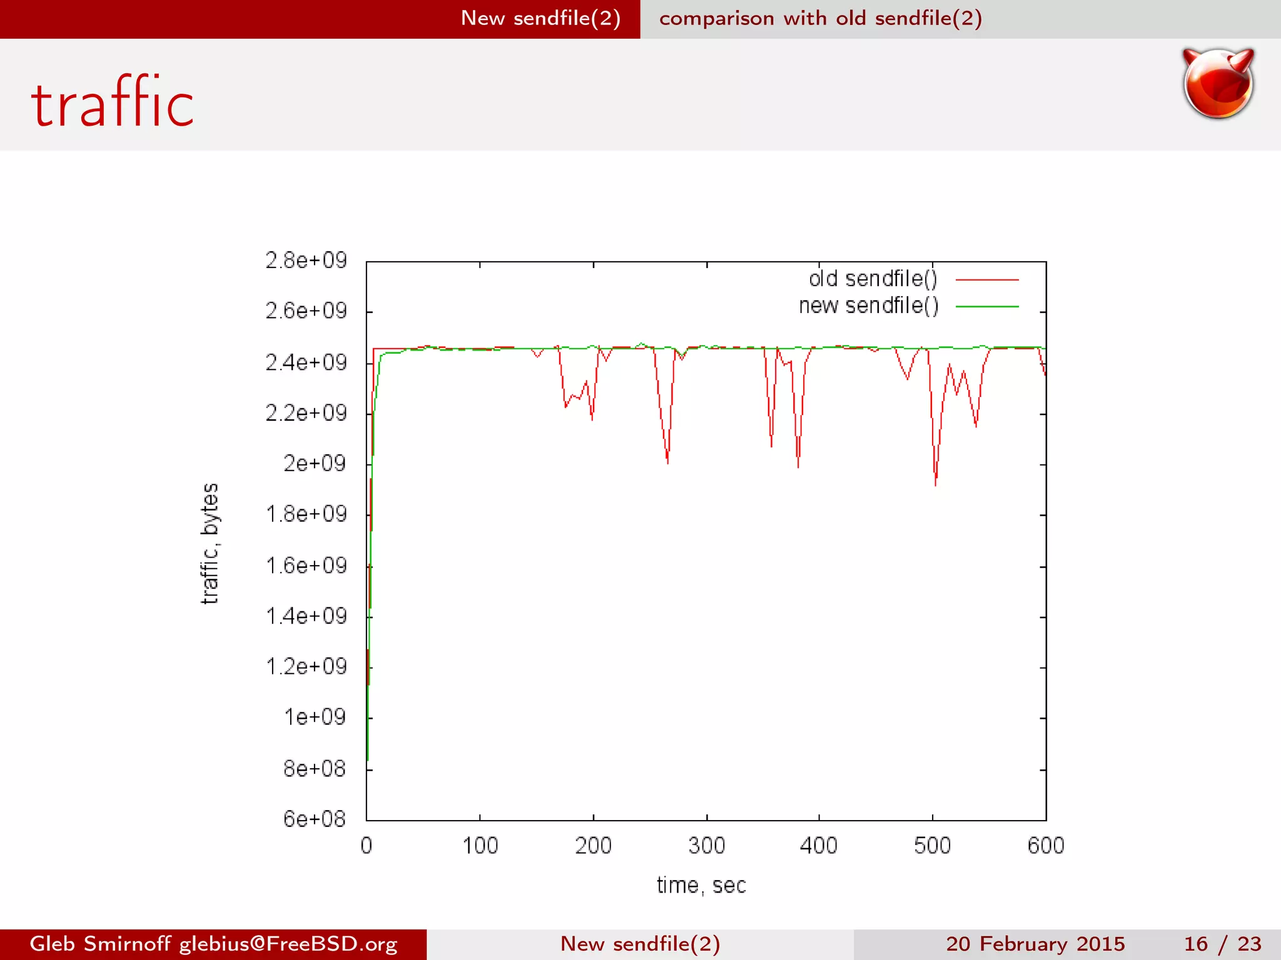Click y-axis value '1.6e+09'
Viewport: 1281px width, 960px height.
point(306,566)
